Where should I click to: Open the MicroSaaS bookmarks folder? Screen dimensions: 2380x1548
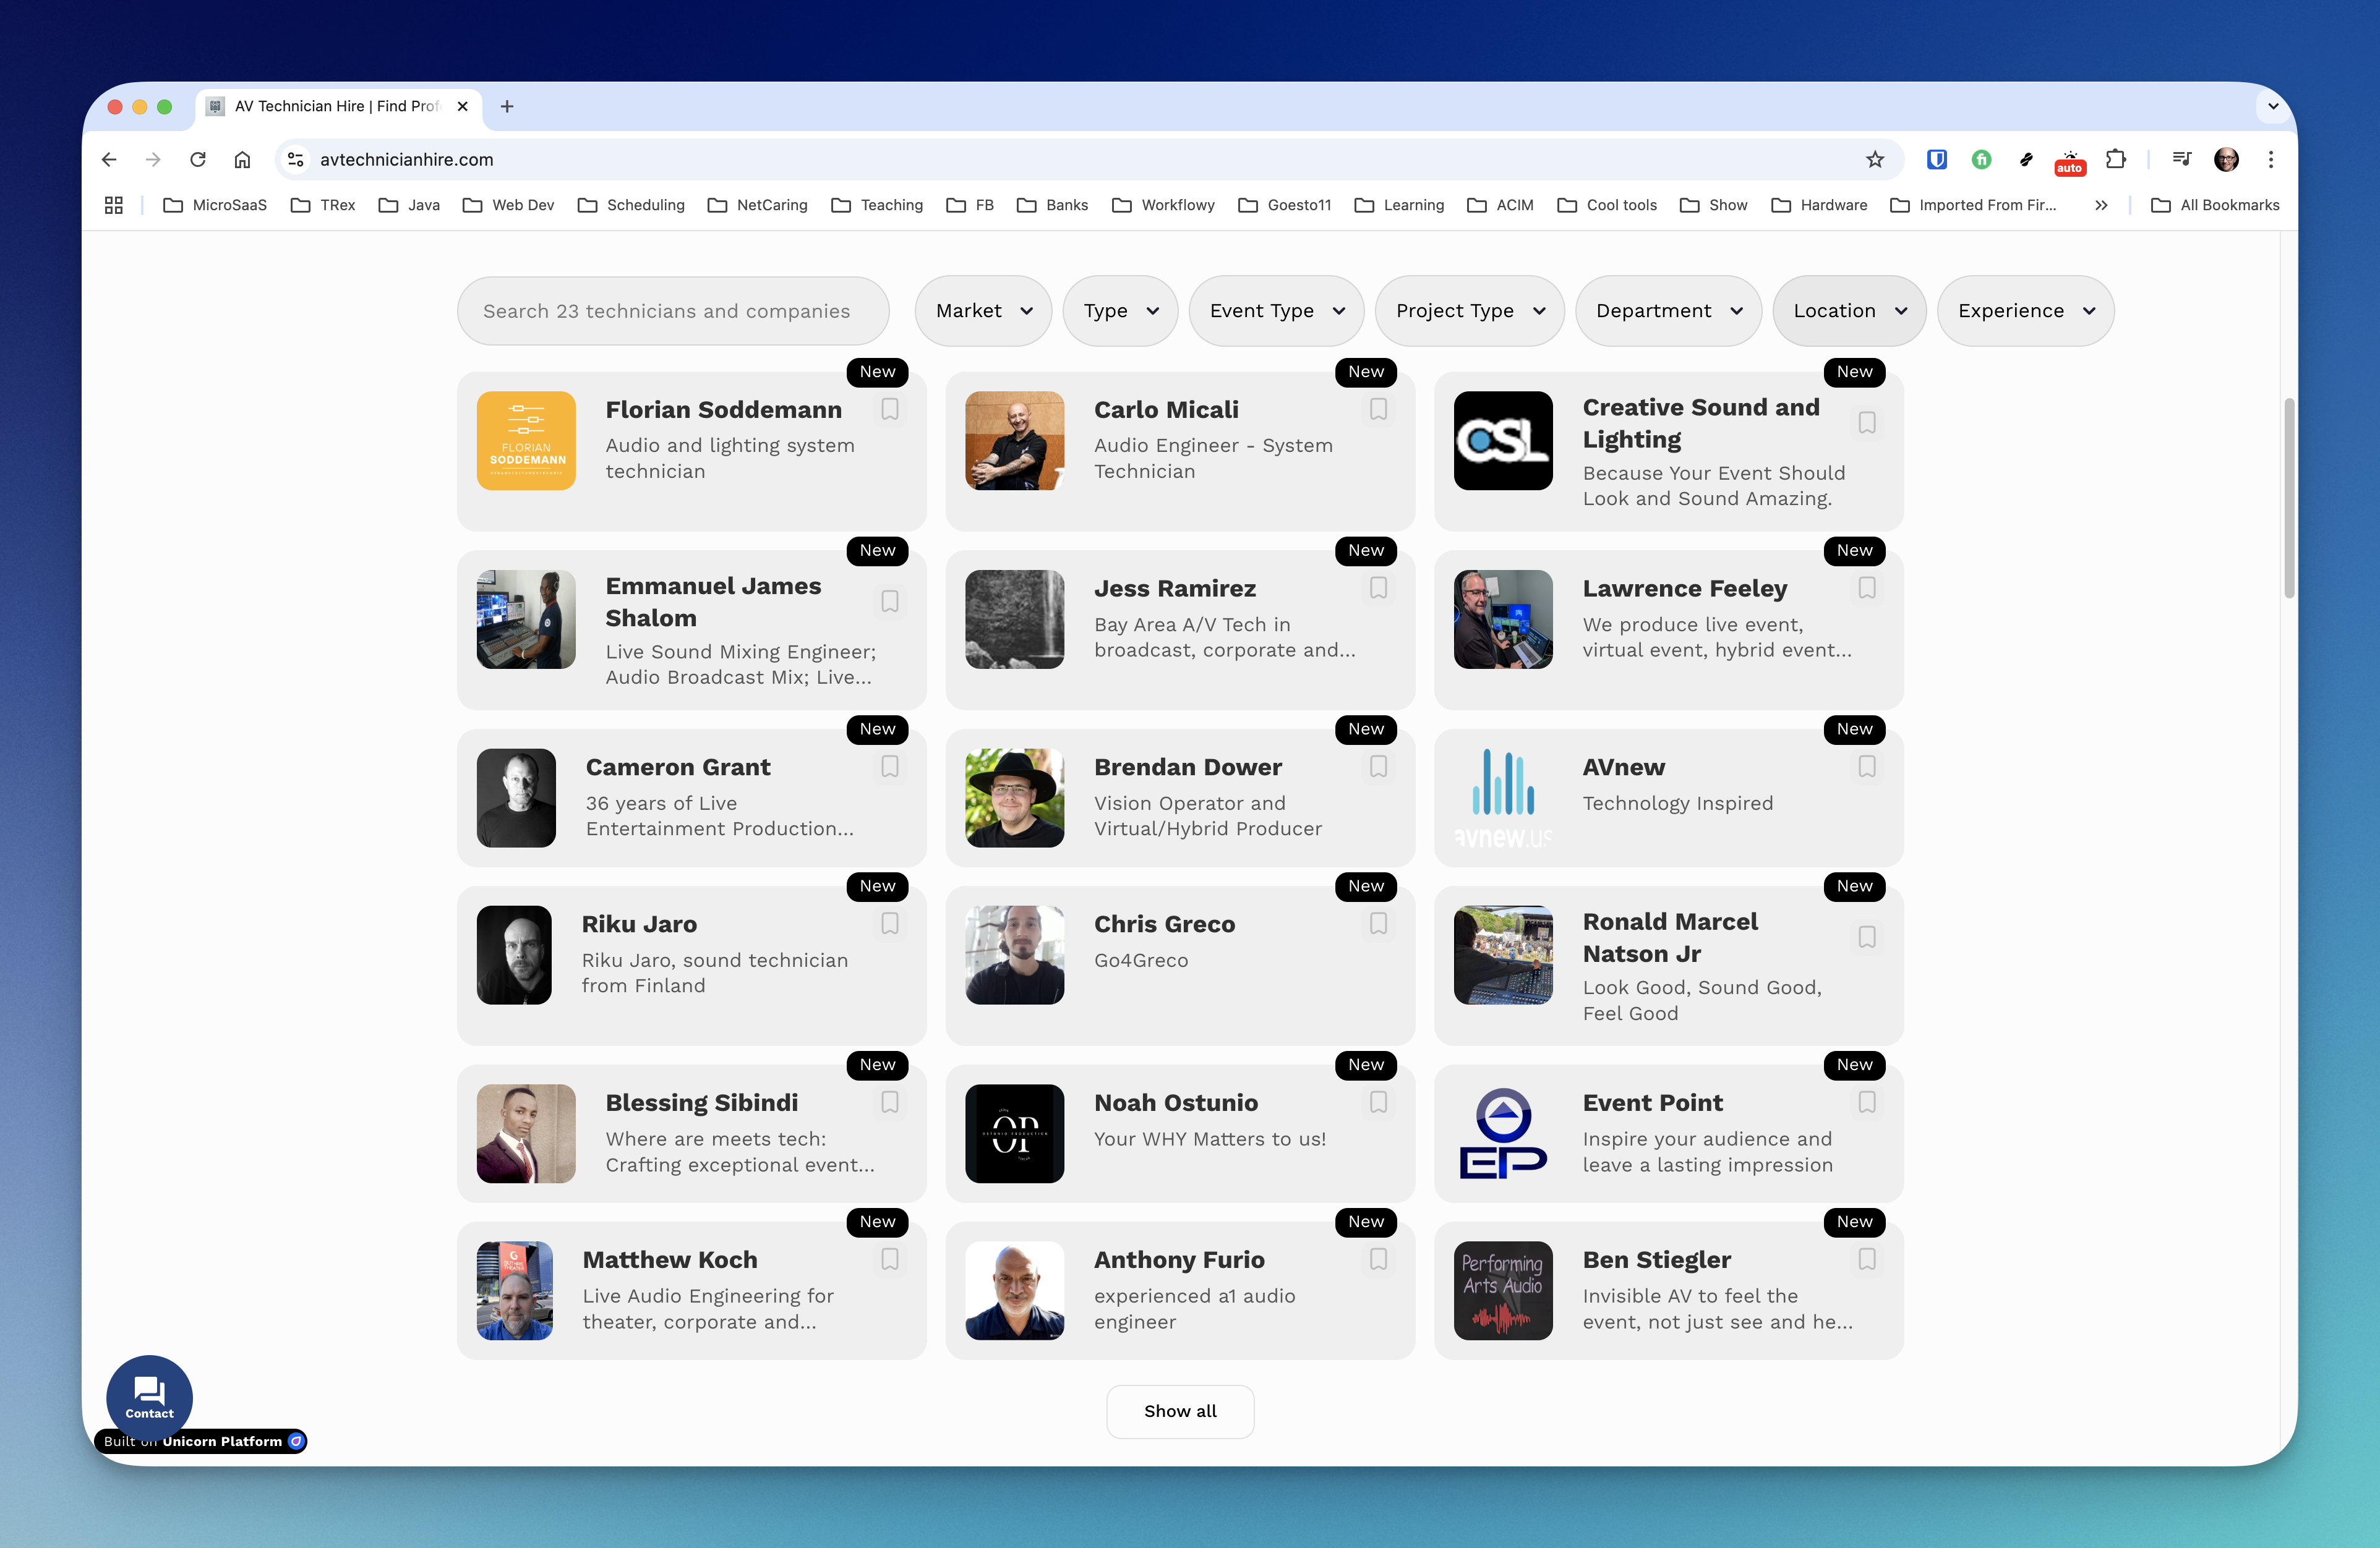click(215, 205)
